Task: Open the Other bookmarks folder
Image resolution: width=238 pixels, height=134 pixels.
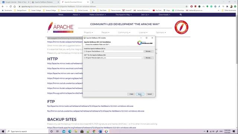Action: coord(229,10)
